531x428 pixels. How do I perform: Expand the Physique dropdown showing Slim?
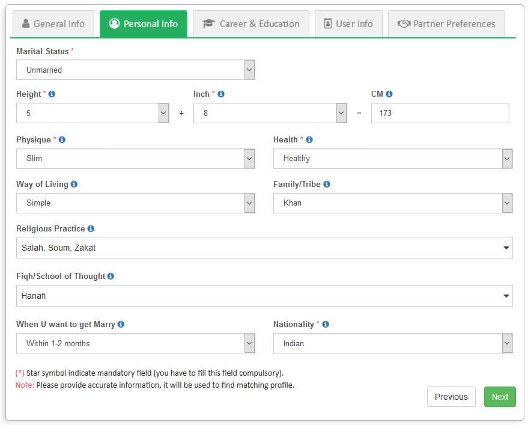135,159
